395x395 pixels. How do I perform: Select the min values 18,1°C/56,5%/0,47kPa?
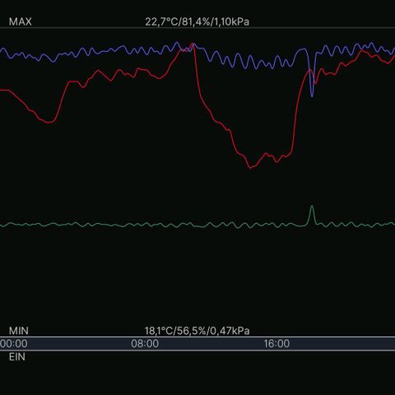pyautogui.click(x=197, y=331)
